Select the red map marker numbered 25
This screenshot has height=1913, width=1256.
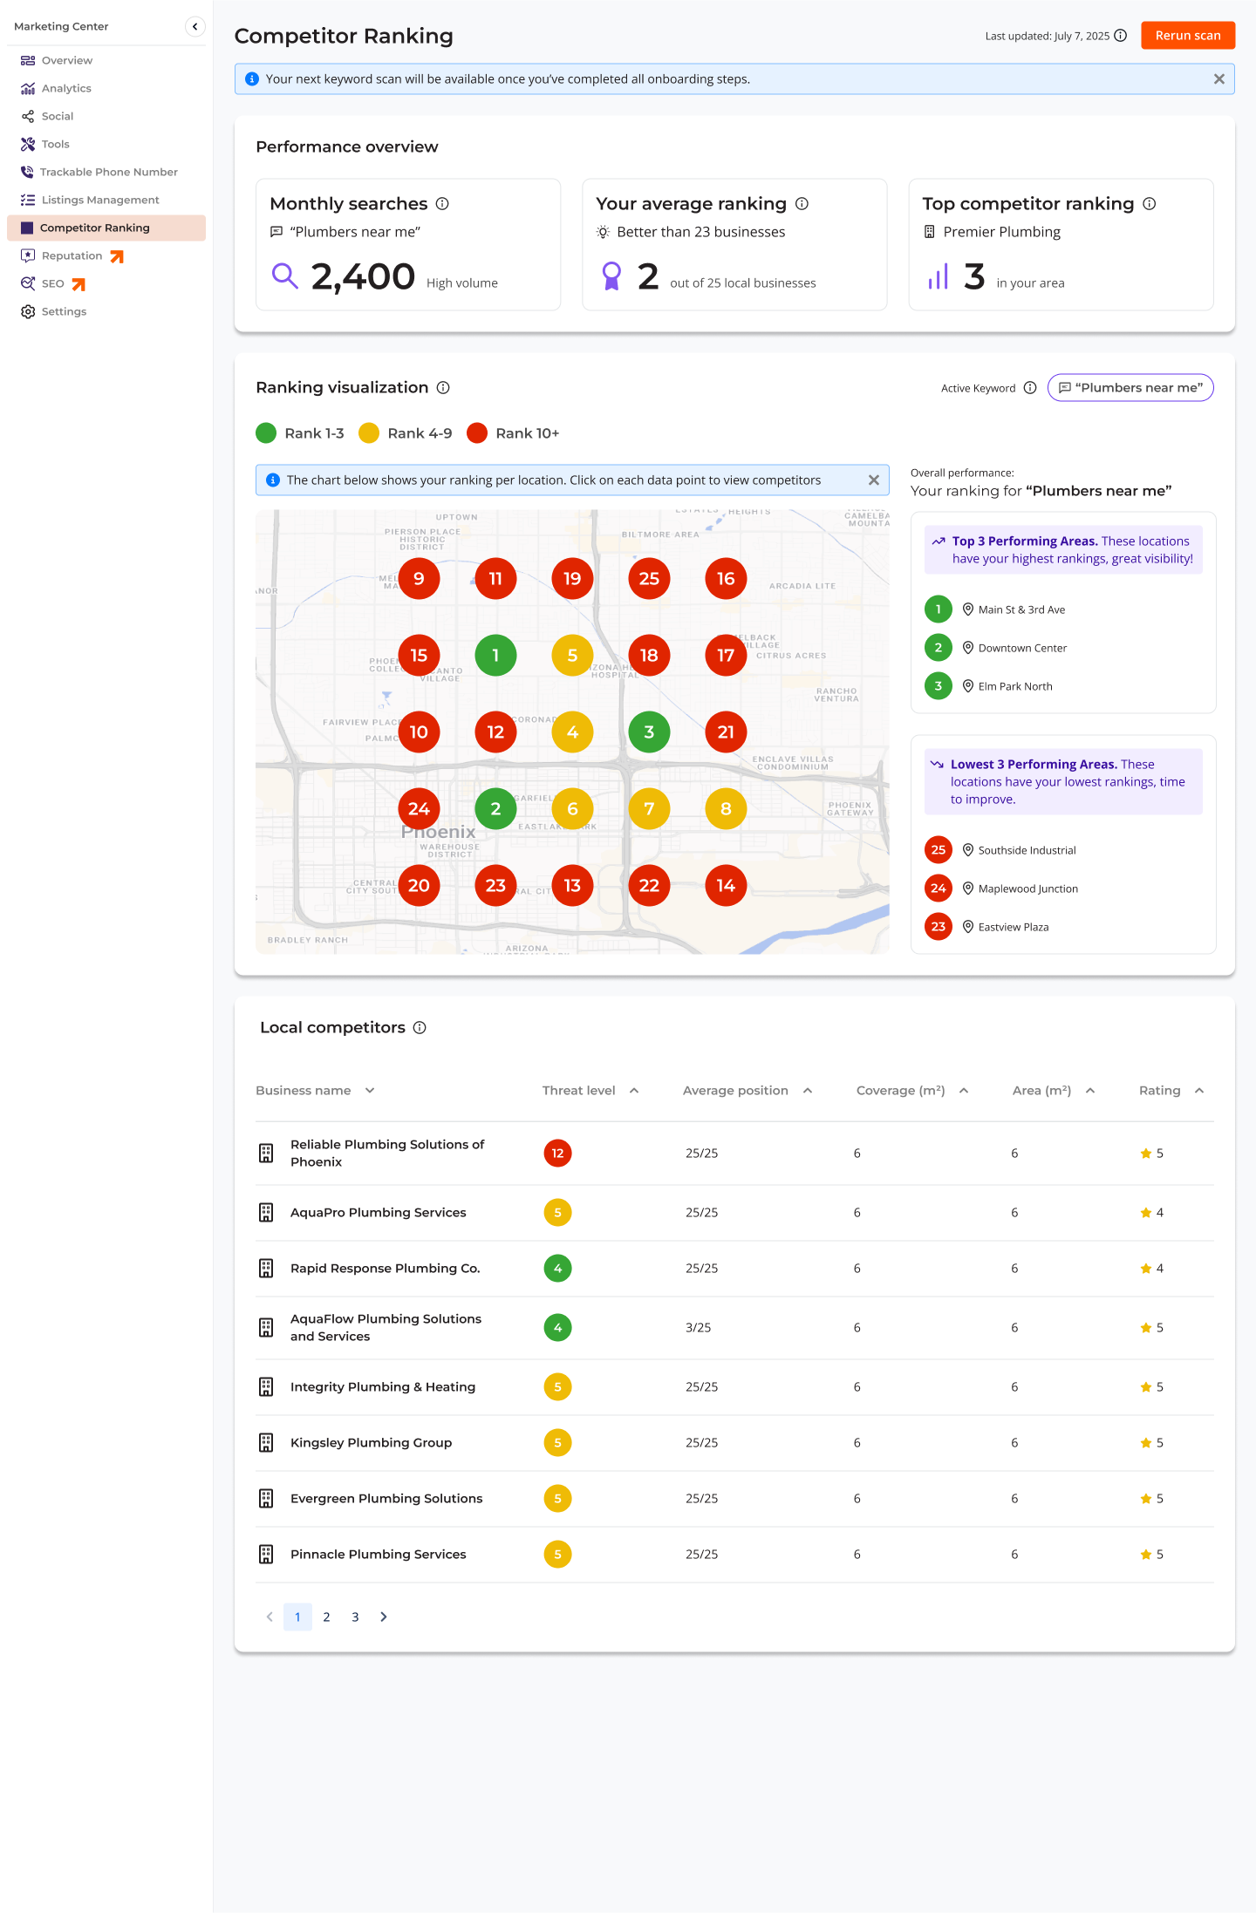649,579
